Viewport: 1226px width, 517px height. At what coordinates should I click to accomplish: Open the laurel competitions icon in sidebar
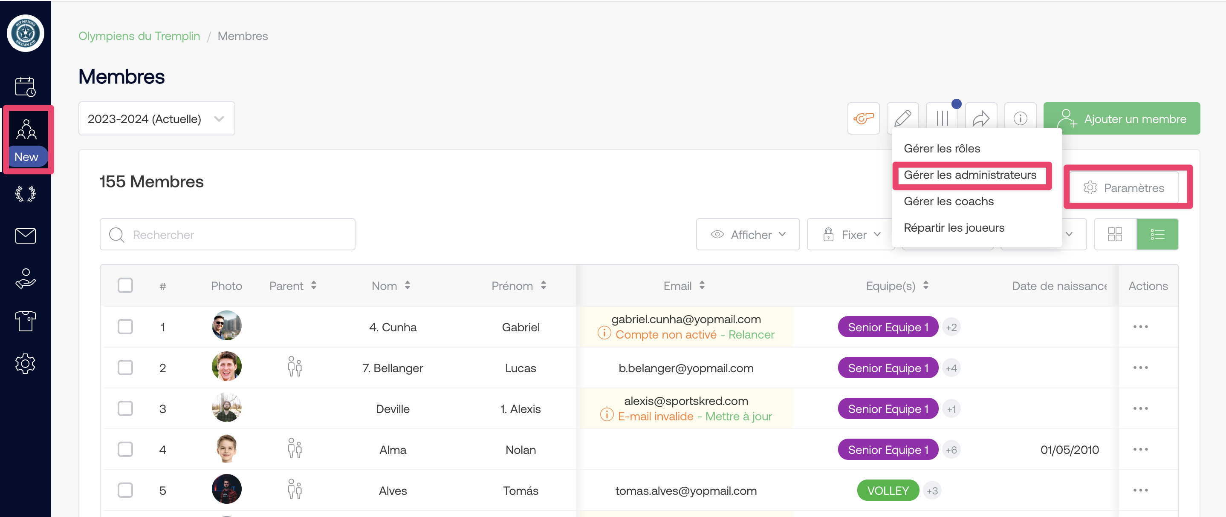pyautogui.click(x=25, y=194)
